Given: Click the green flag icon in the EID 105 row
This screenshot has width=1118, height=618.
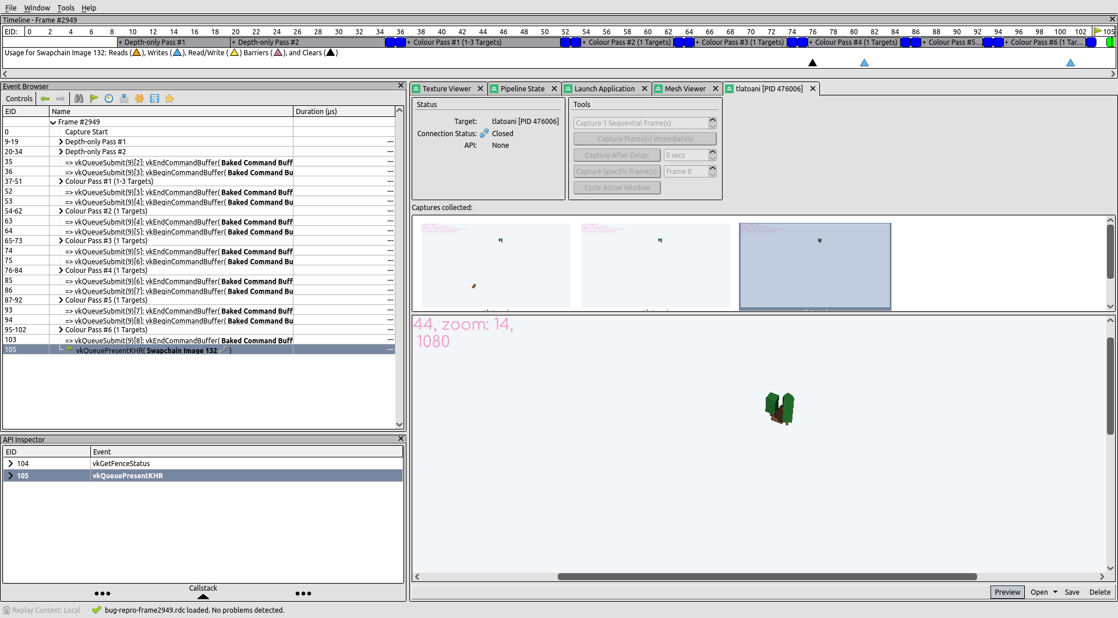Looking at the screenshot, I should (70, 350).
